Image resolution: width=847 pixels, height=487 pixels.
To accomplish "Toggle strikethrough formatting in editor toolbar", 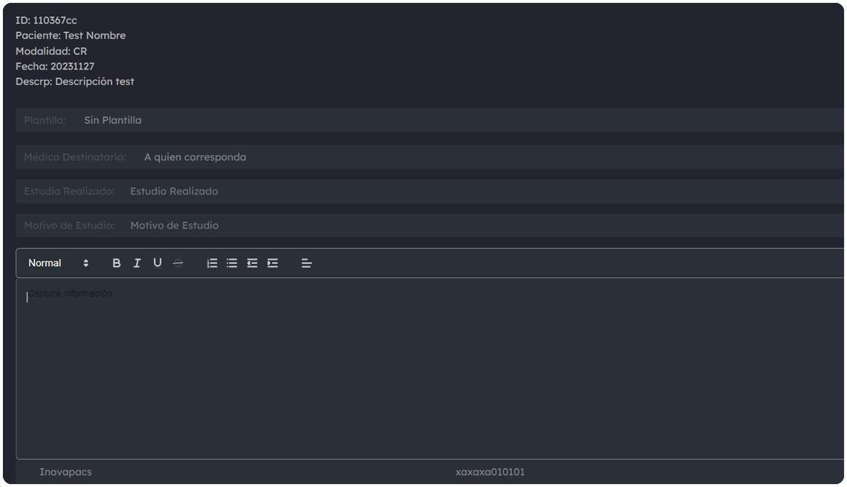I will click(178, 263).
